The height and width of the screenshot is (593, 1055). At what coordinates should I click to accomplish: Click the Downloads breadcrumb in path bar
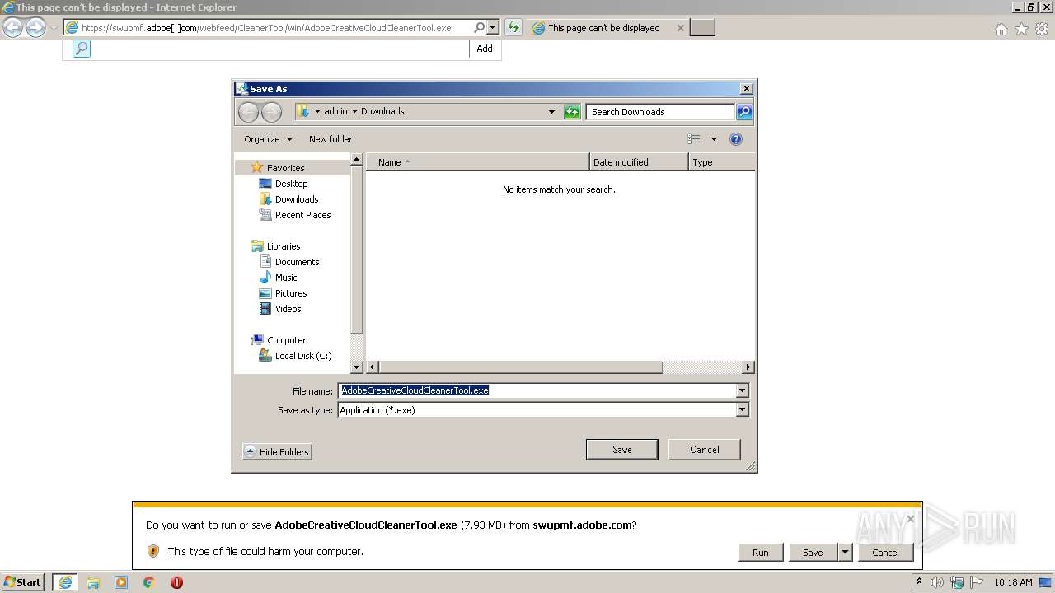(x=382, y=111)
